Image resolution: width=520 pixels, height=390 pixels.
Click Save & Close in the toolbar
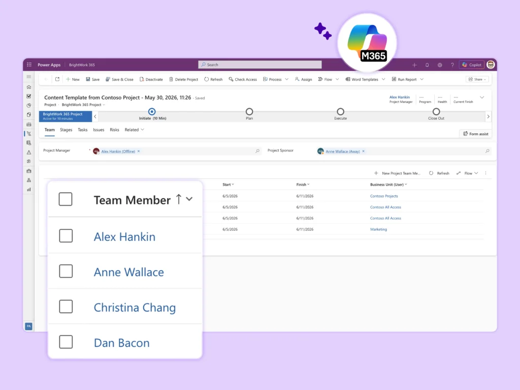[119, 80]
